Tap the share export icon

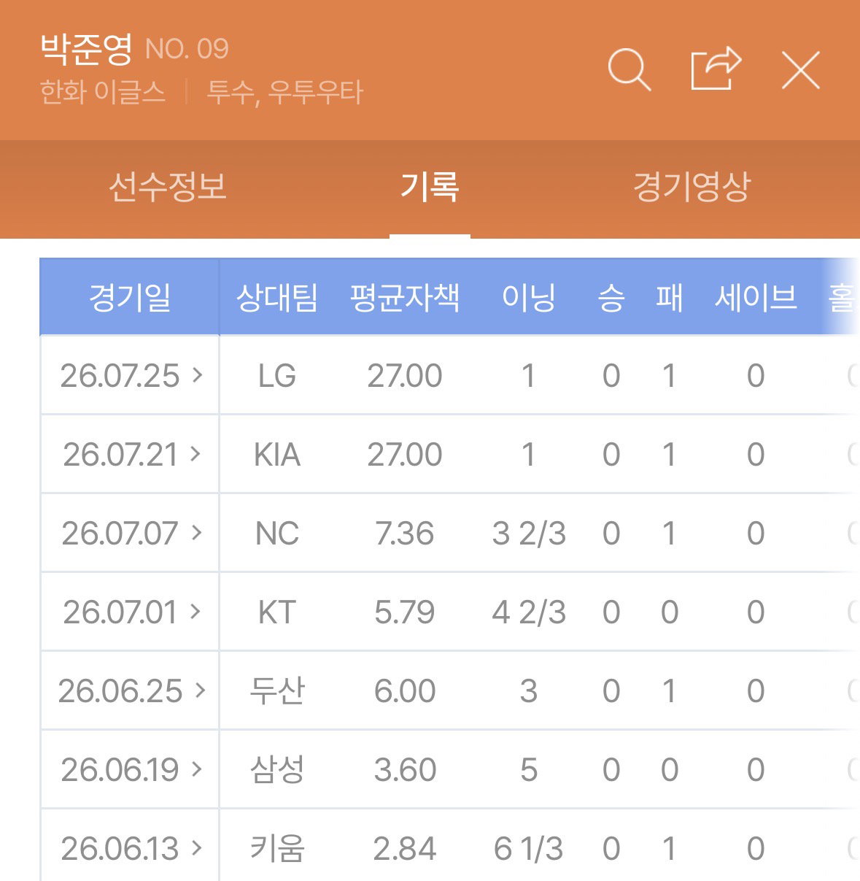coord(716,69)
